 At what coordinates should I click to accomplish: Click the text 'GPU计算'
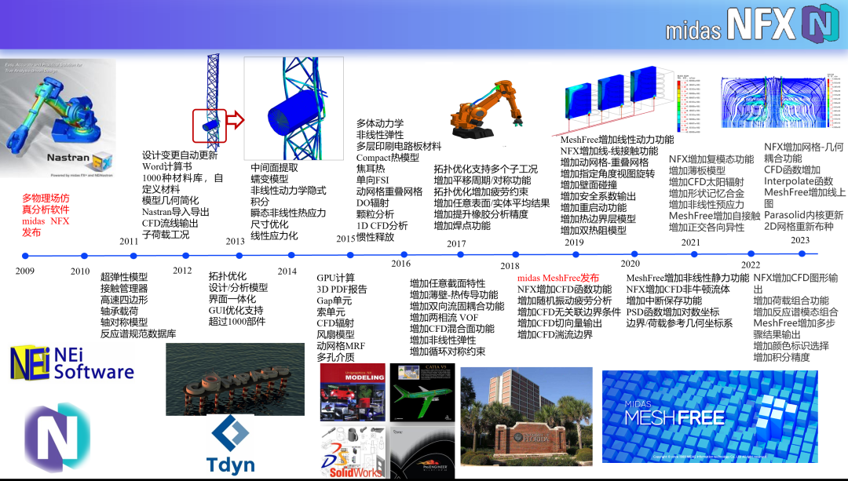[x=336, y=278]
